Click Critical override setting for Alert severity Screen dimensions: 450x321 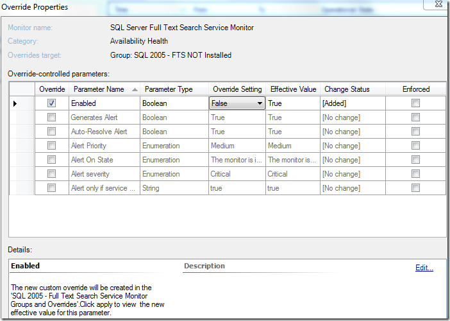click(237, 173)
